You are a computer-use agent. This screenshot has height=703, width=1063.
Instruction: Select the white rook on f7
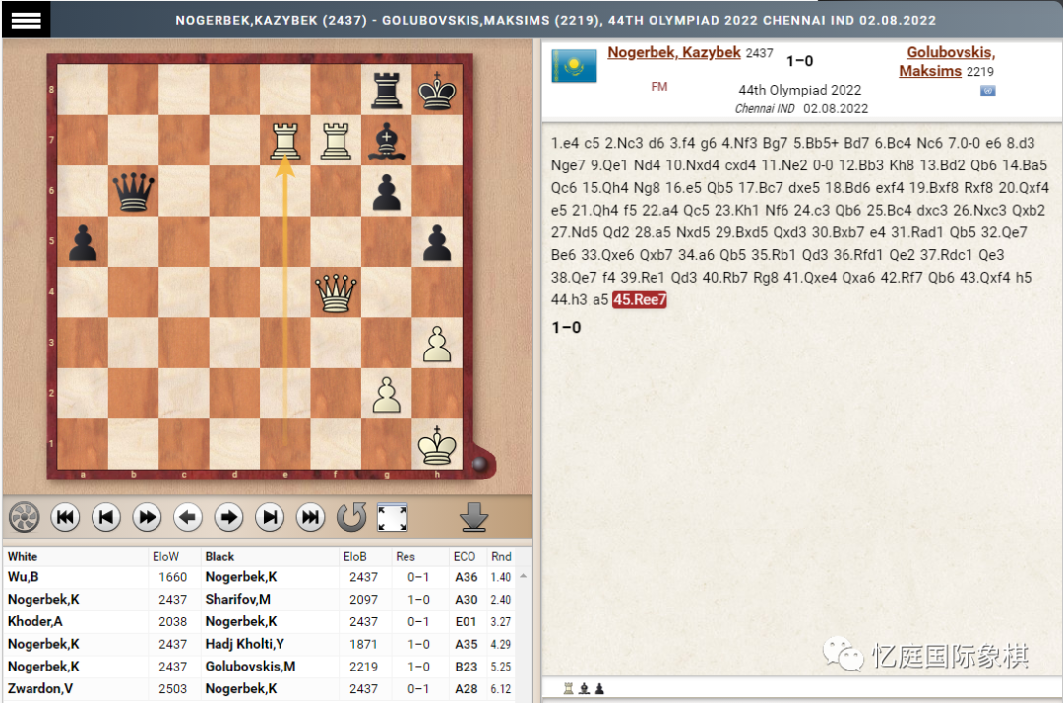[336, 141]
